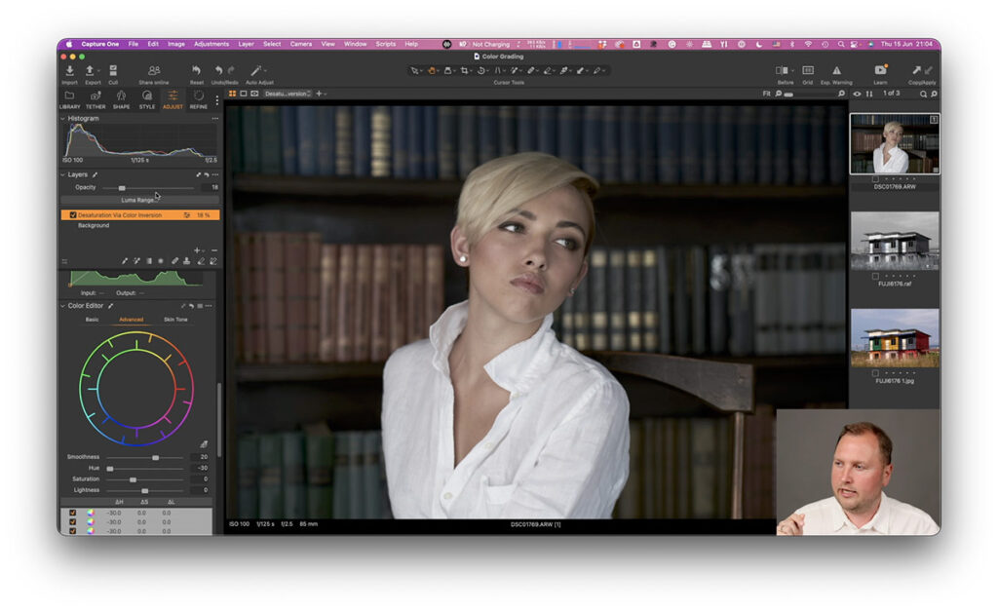Toggle selection checkbox under FUJI6176.raf thumbnail

(875, 276)
